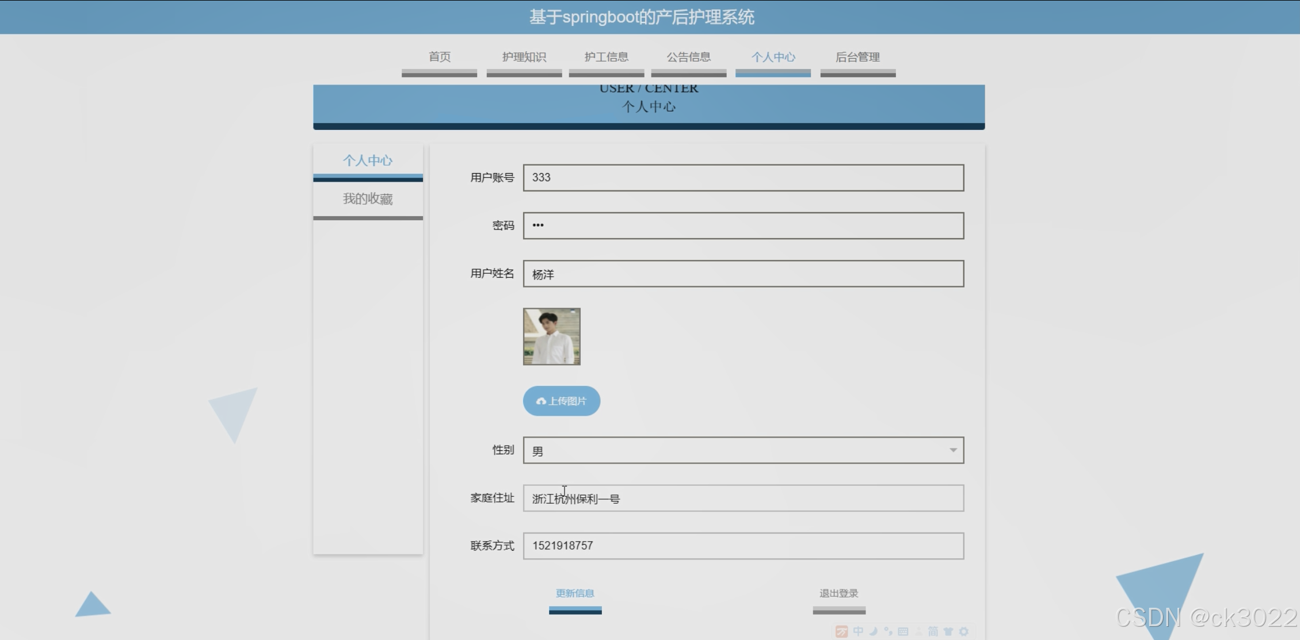
Task: Expand the gender dropdown arrow
Action: (953, 450)
